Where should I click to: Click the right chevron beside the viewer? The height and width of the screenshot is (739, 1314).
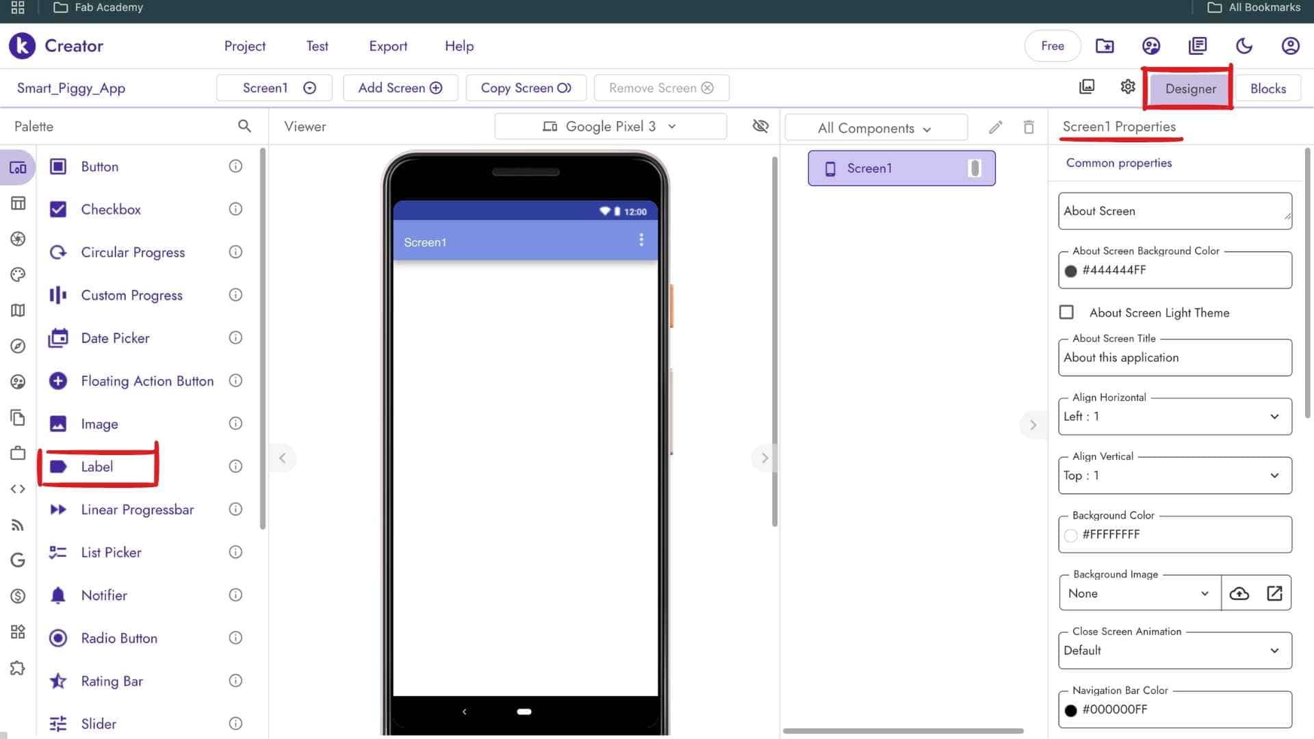coord(764,458)
